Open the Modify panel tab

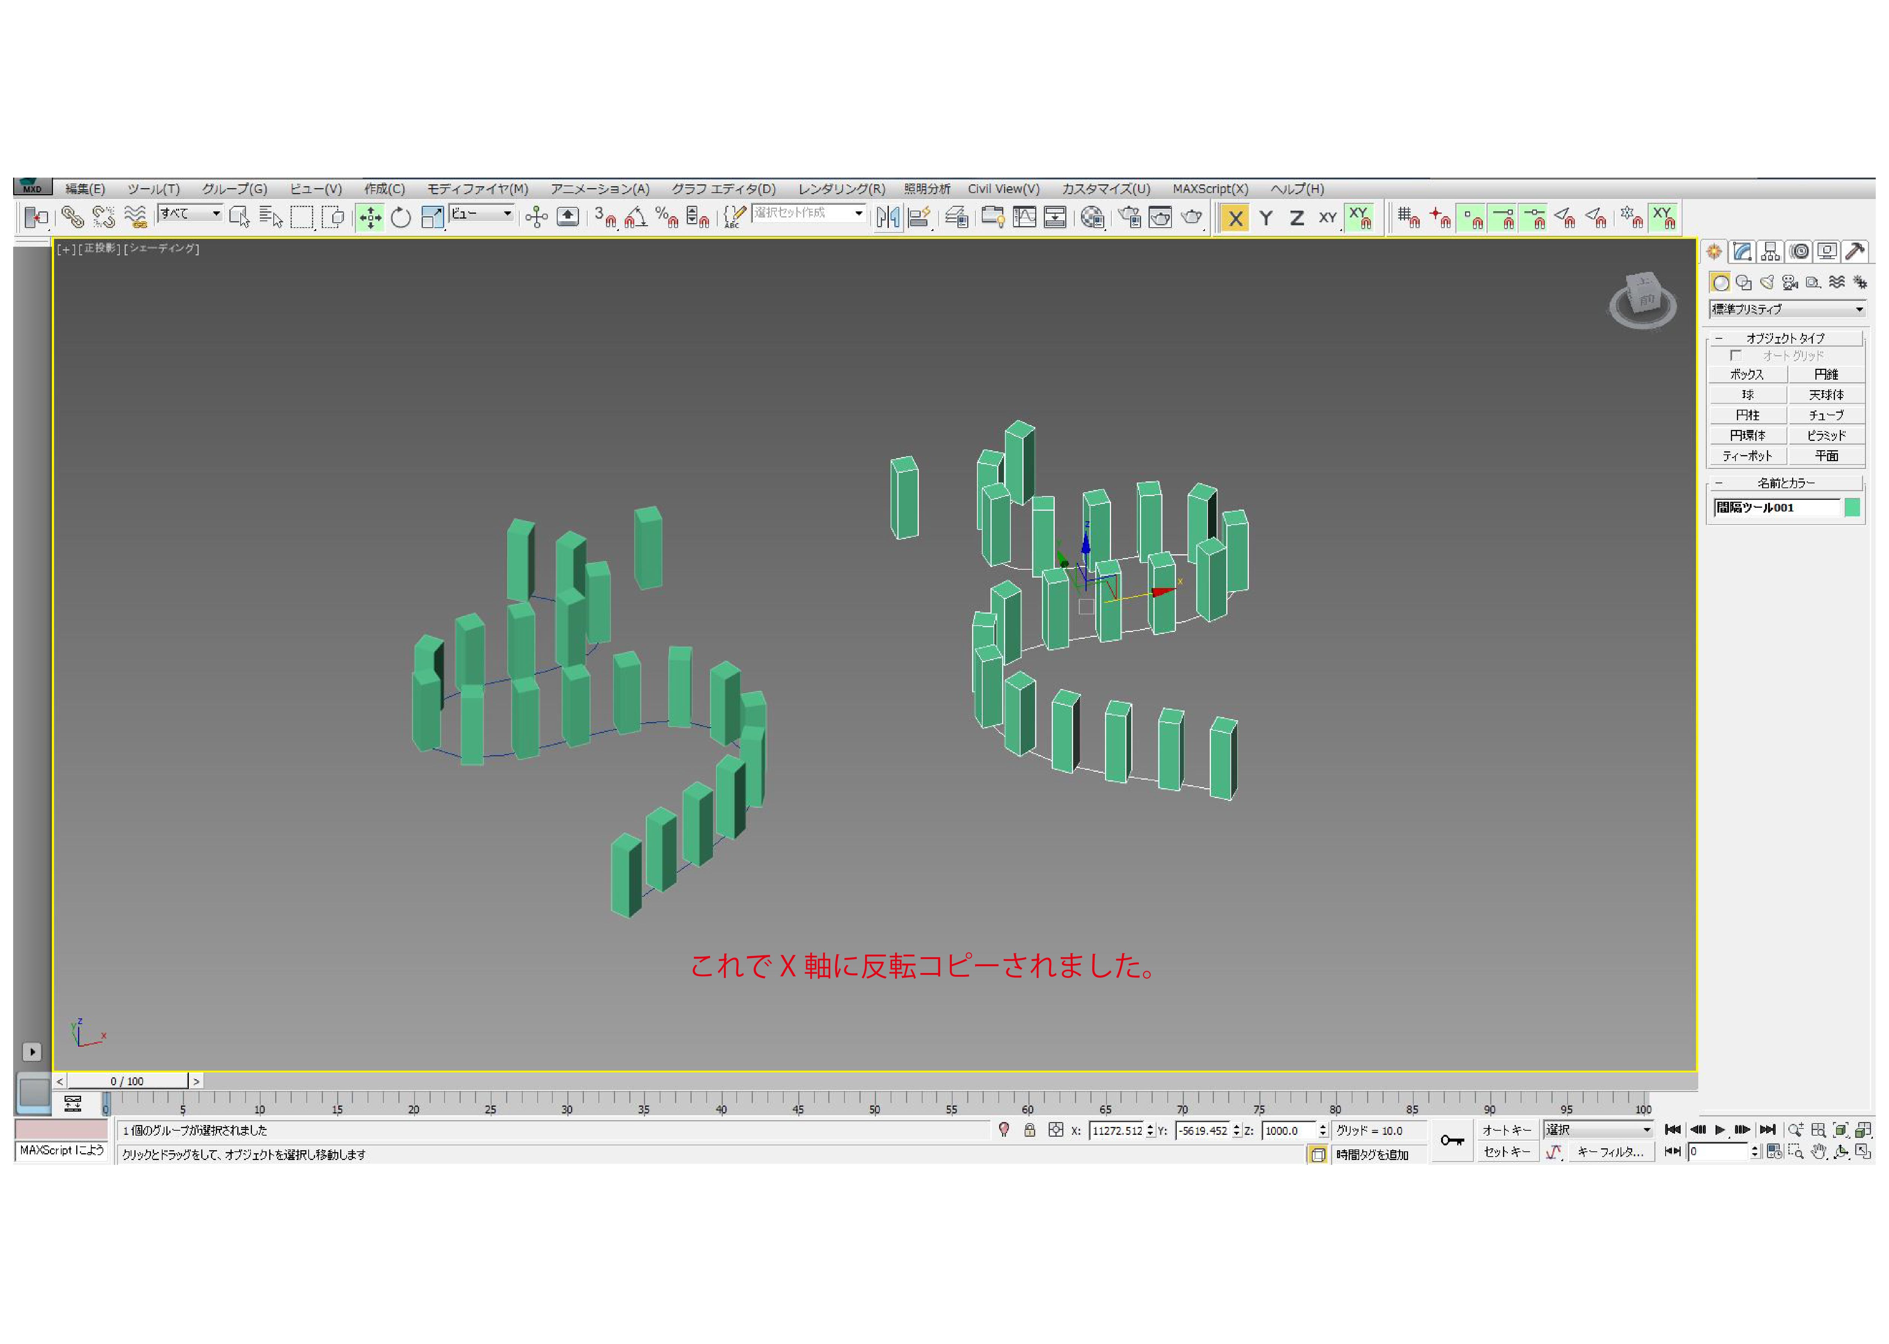(x=1742, y=252)
